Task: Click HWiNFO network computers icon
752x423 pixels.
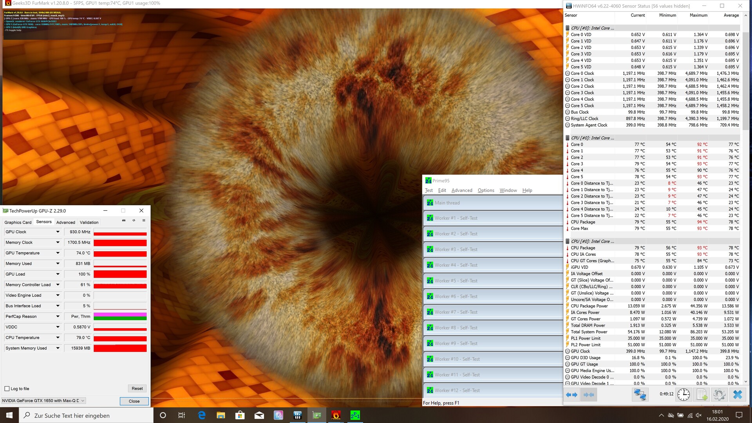Action: point(640,394)
